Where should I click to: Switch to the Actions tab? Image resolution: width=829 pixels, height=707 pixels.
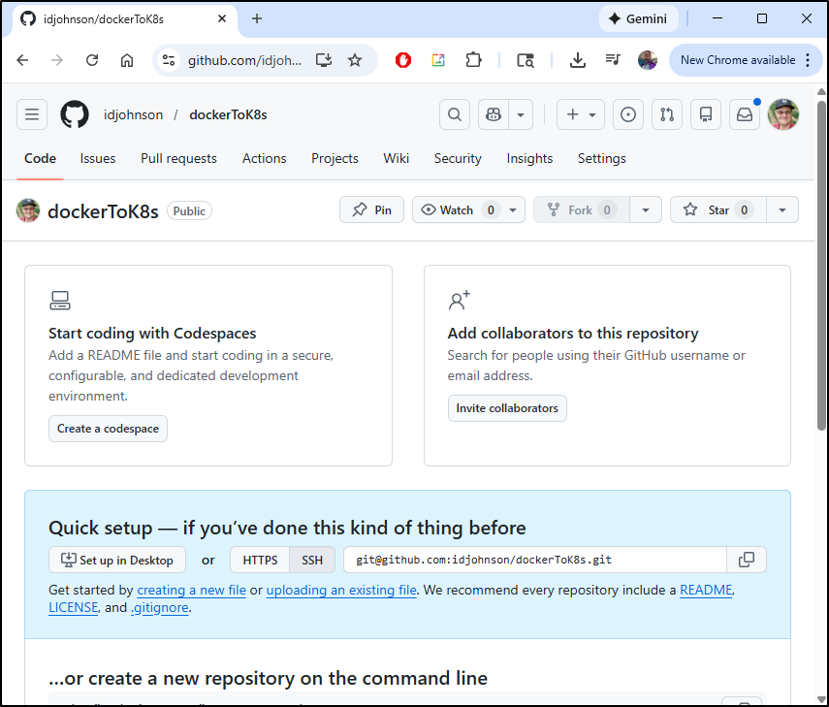tap(264, 158)
